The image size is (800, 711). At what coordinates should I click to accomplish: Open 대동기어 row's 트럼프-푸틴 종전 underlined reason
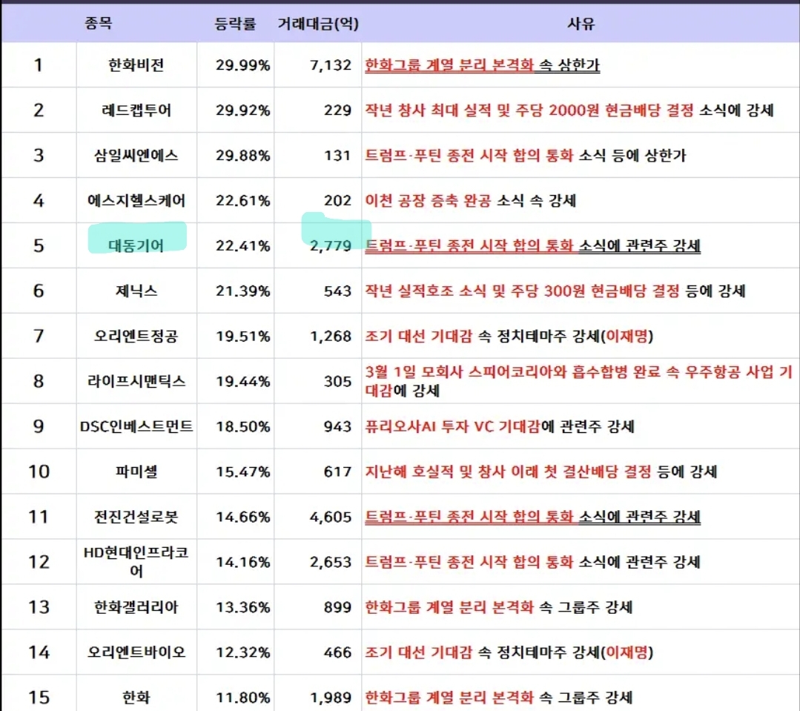(532, 246)
